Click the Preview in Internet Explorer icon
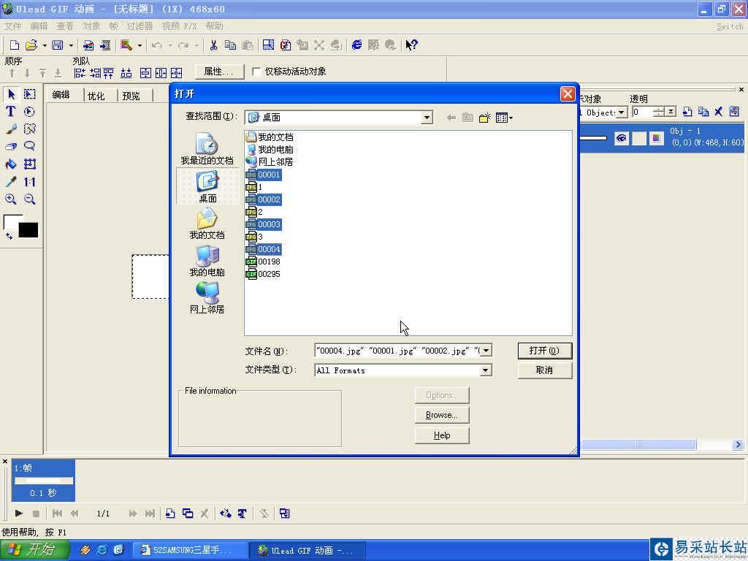This screenshot has height=561, width=748. (x=356, y=45)
